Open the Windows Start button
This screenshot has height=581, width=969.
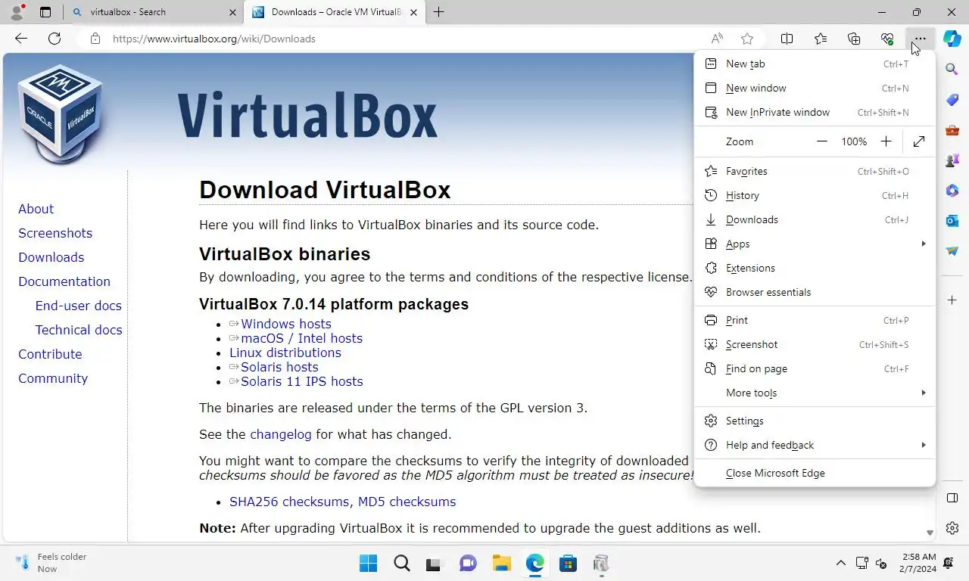tap(369, 564)
